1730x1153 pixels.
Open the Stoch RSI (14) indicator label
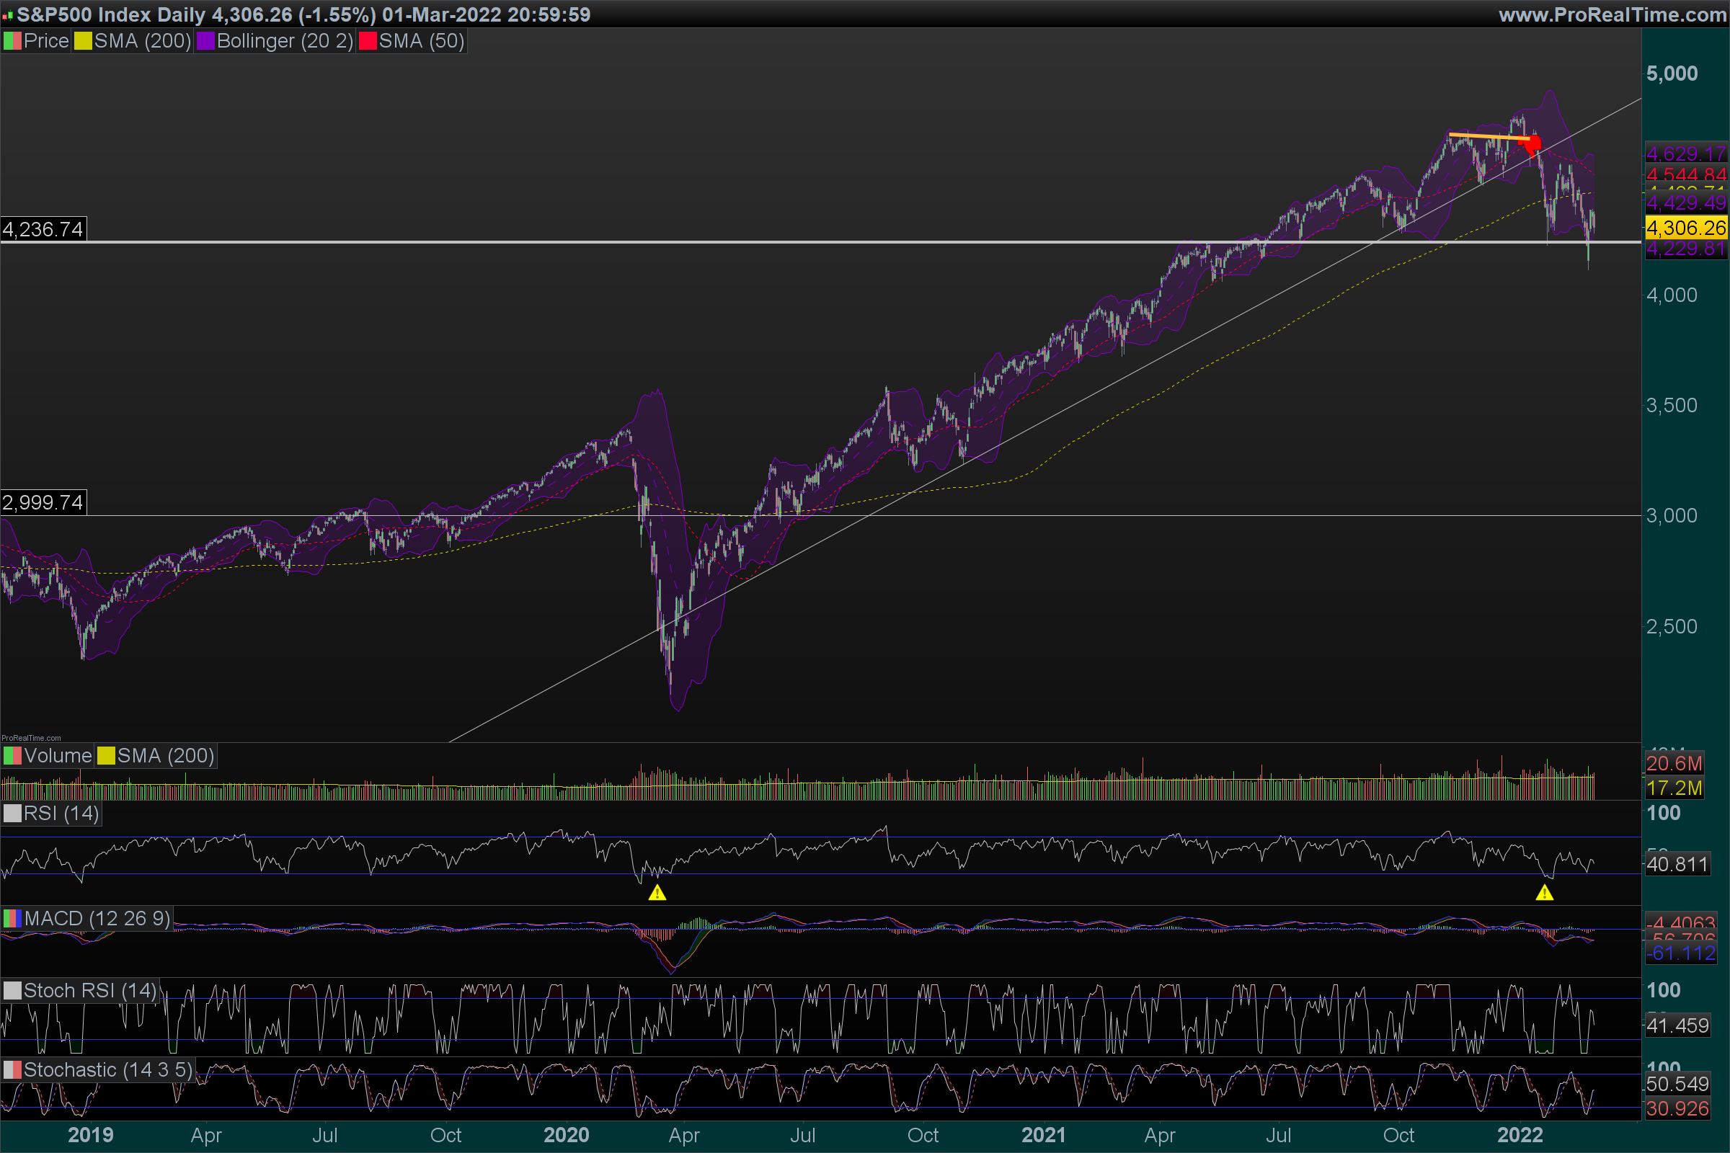pos(89,990)
